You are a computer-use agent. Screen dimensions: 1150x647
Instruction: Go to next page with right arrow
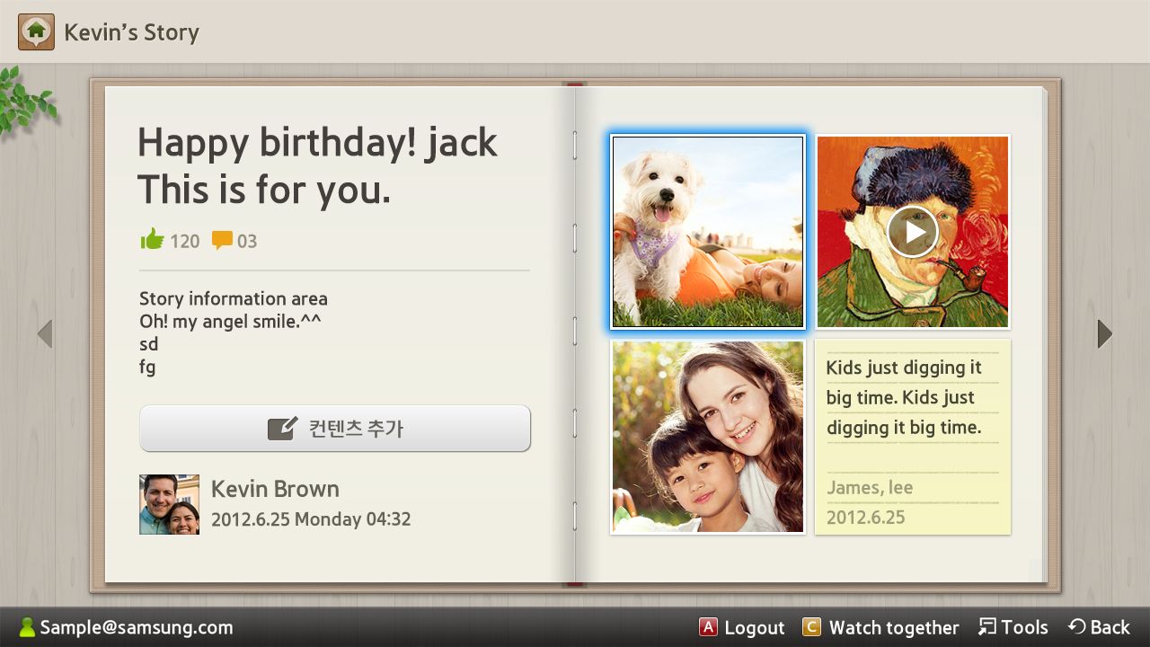click(x=1105, y=334)
